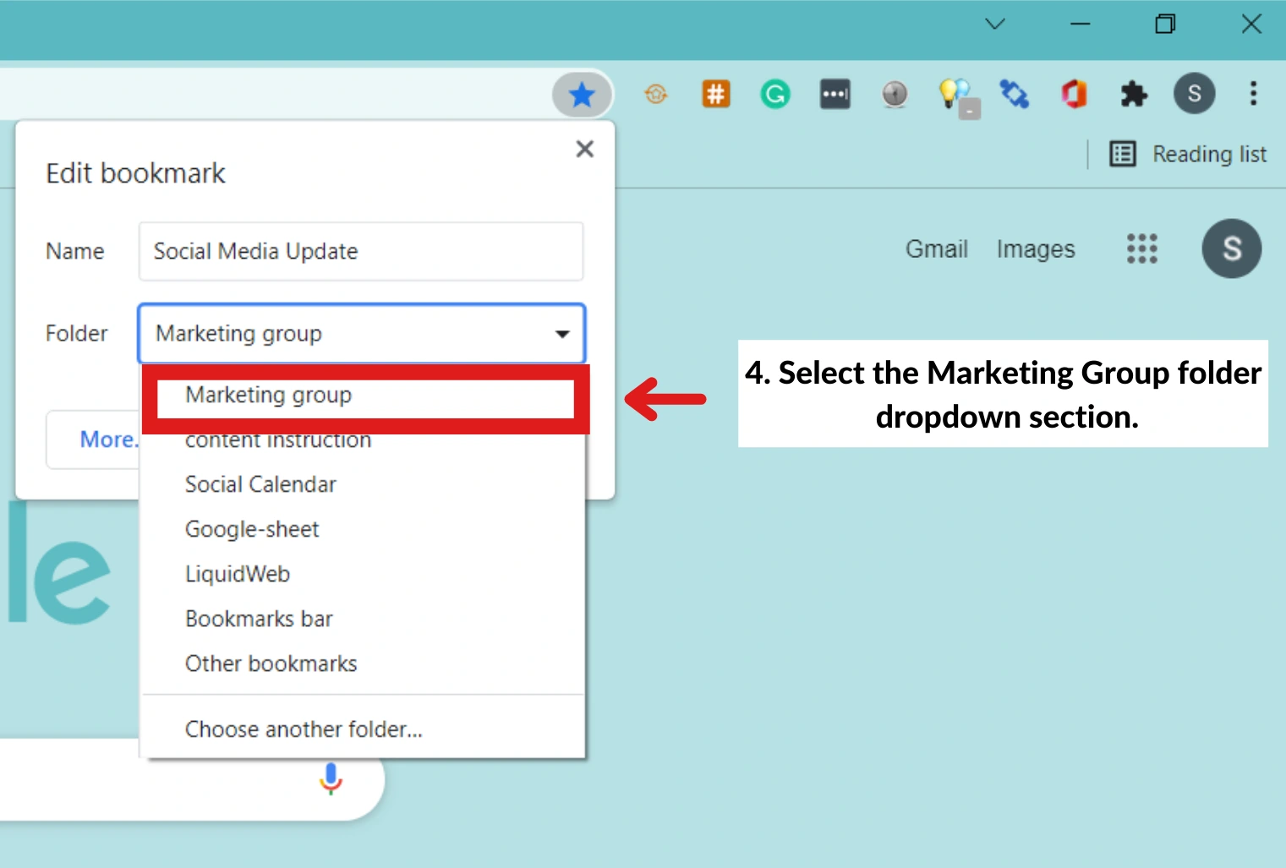Click the bookmark Name text field
Image resolution: width=1286 pixels, height=868 pixels.
(x=361, y=251)
